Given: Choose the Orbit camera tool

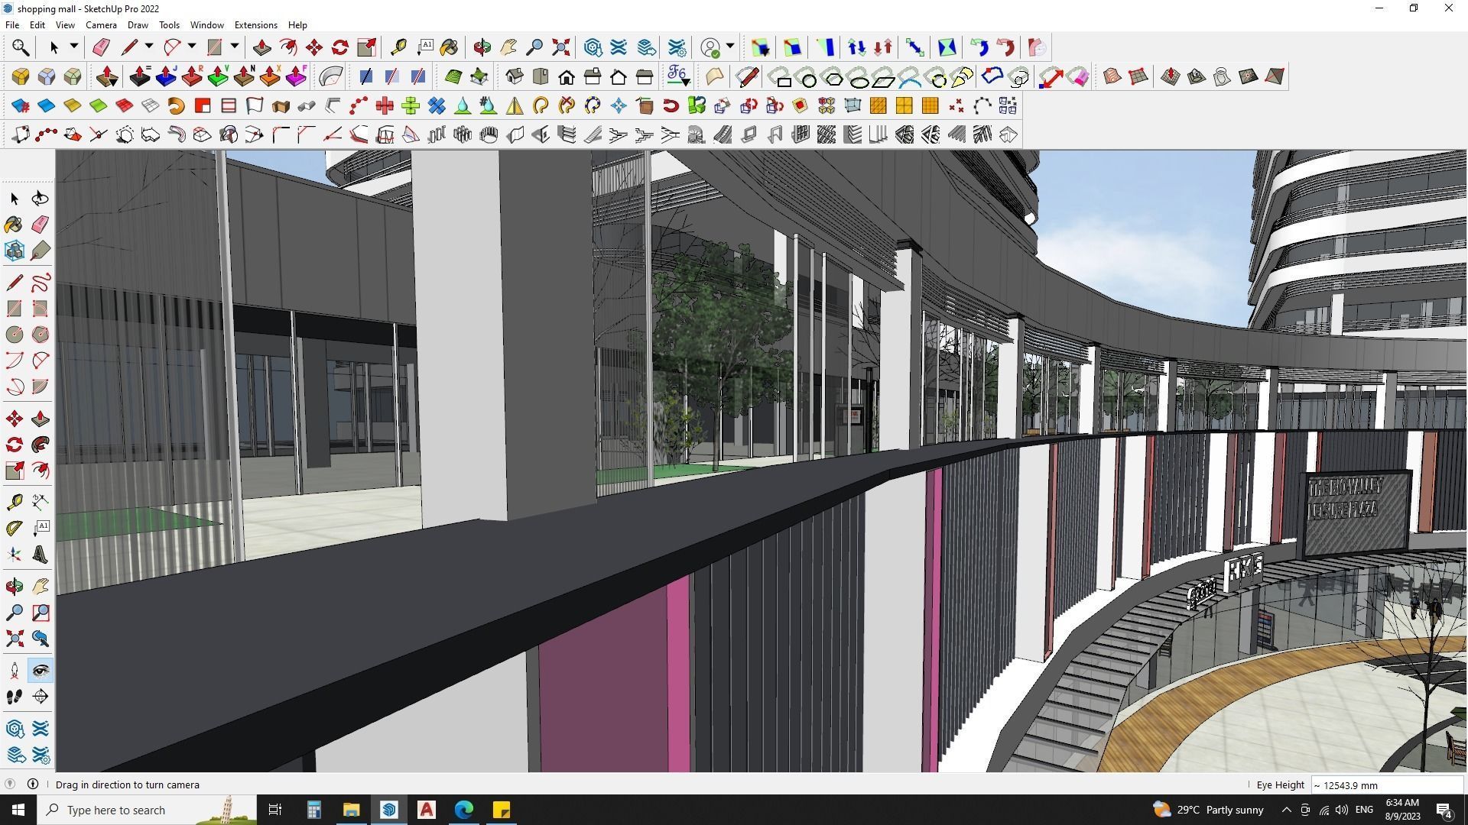Looking at the screenshot, I should (482, 47).
